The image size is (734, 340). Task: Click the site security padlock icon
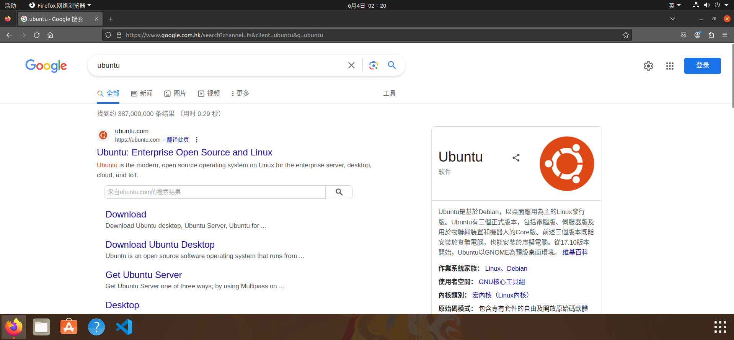pyautogui.click(x=119, y=35)
